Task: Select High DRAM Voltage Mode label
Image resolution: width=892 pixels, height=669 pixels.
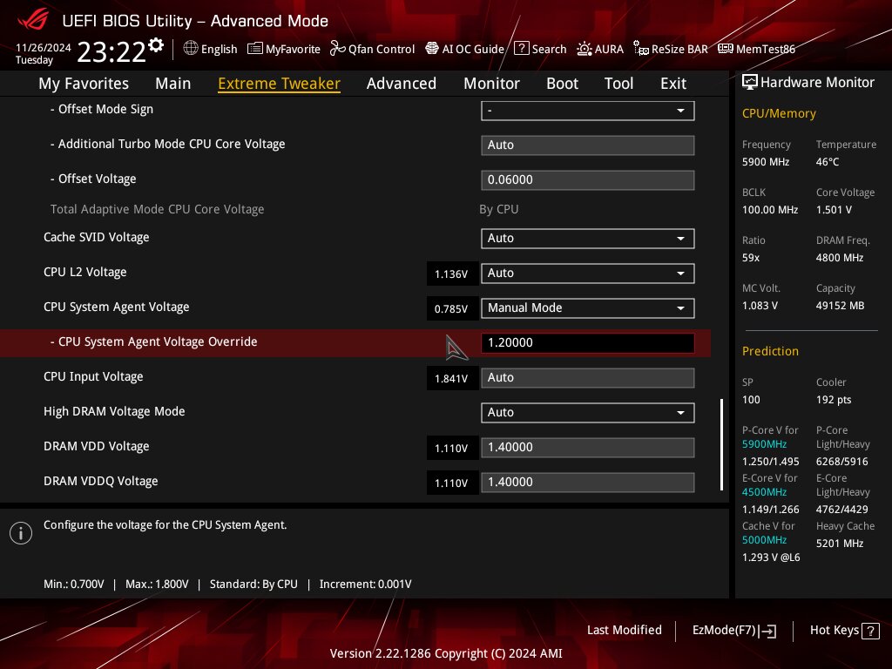Action: pyautogui.click(x=114, y=411)
